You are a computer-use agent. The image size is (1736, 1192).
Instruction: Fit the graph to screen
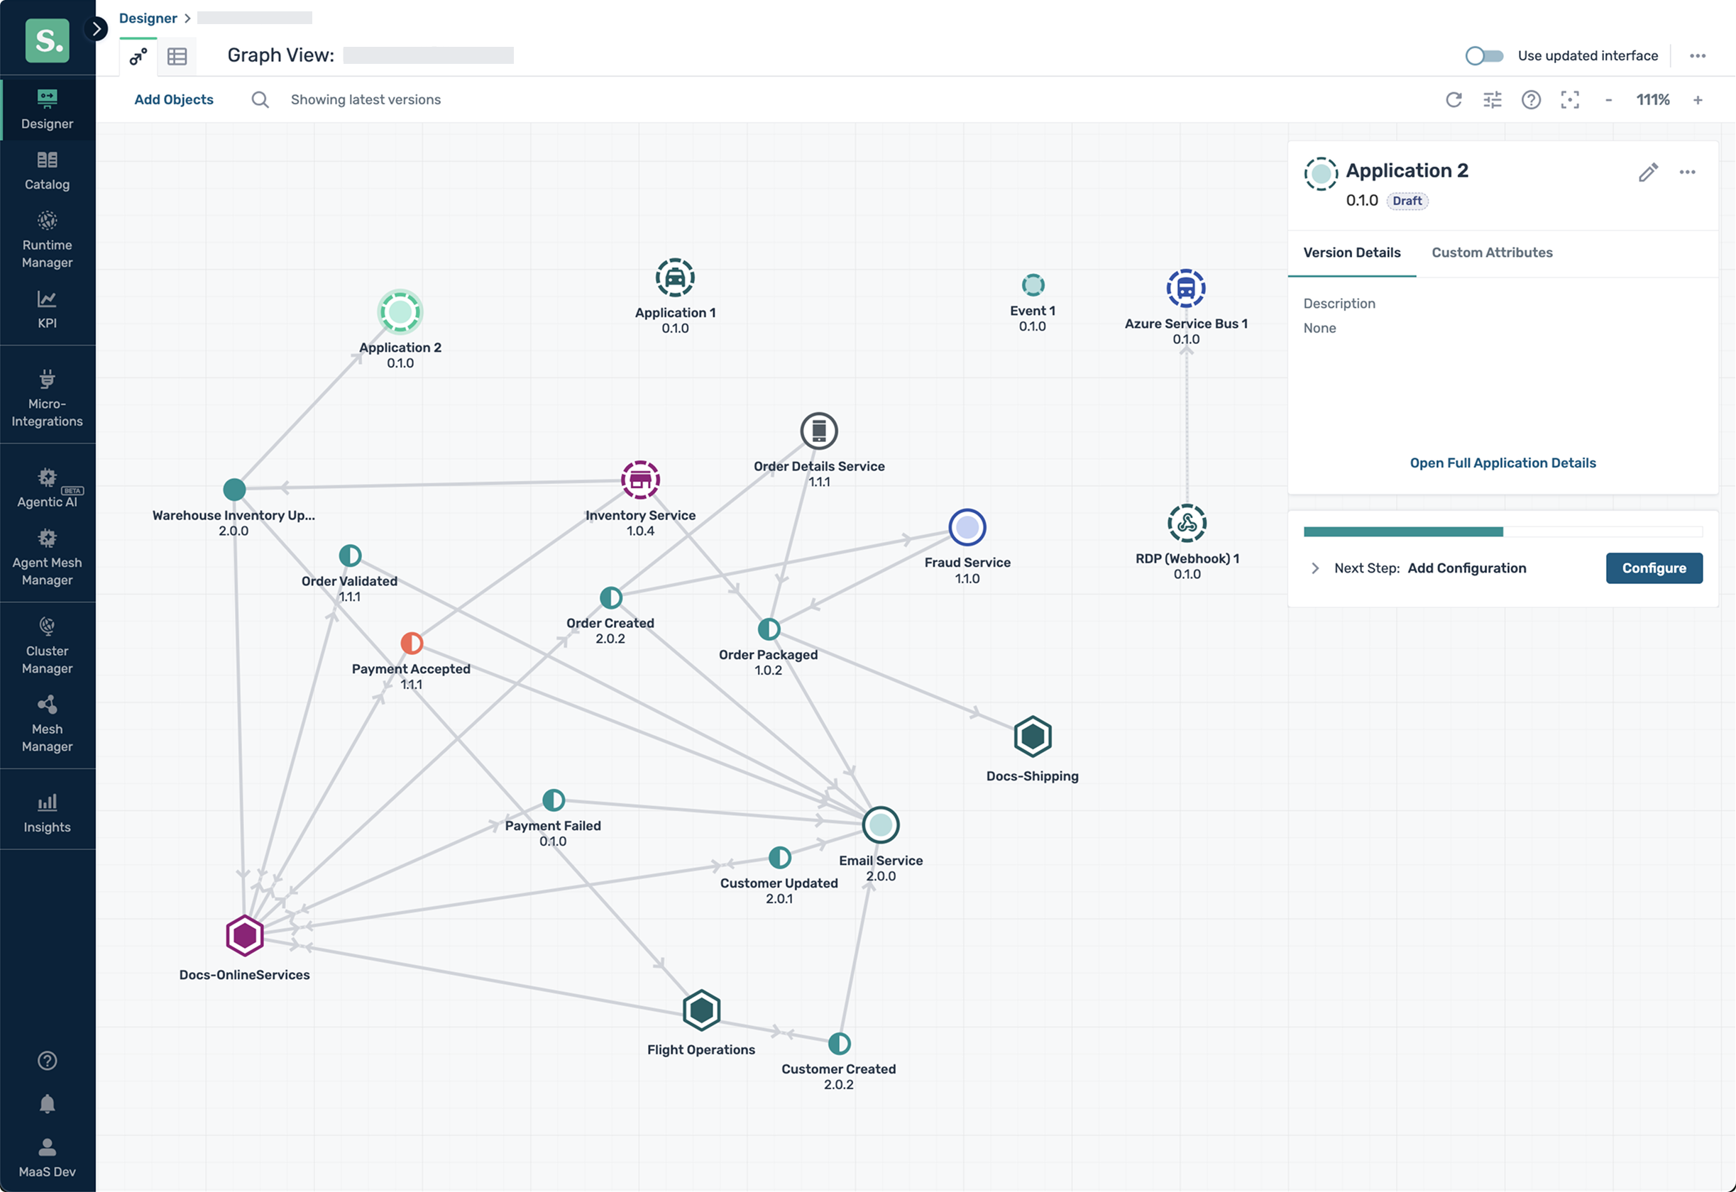(1571, 99)
